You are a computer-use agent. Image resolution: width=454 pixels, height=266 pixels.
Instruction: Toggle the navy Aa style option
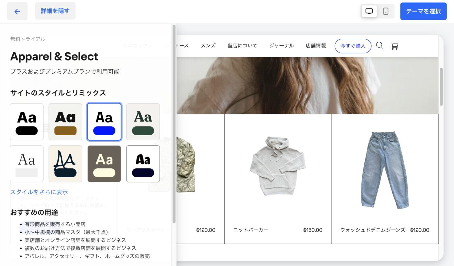pyautogui.click(x=143, y=164)
